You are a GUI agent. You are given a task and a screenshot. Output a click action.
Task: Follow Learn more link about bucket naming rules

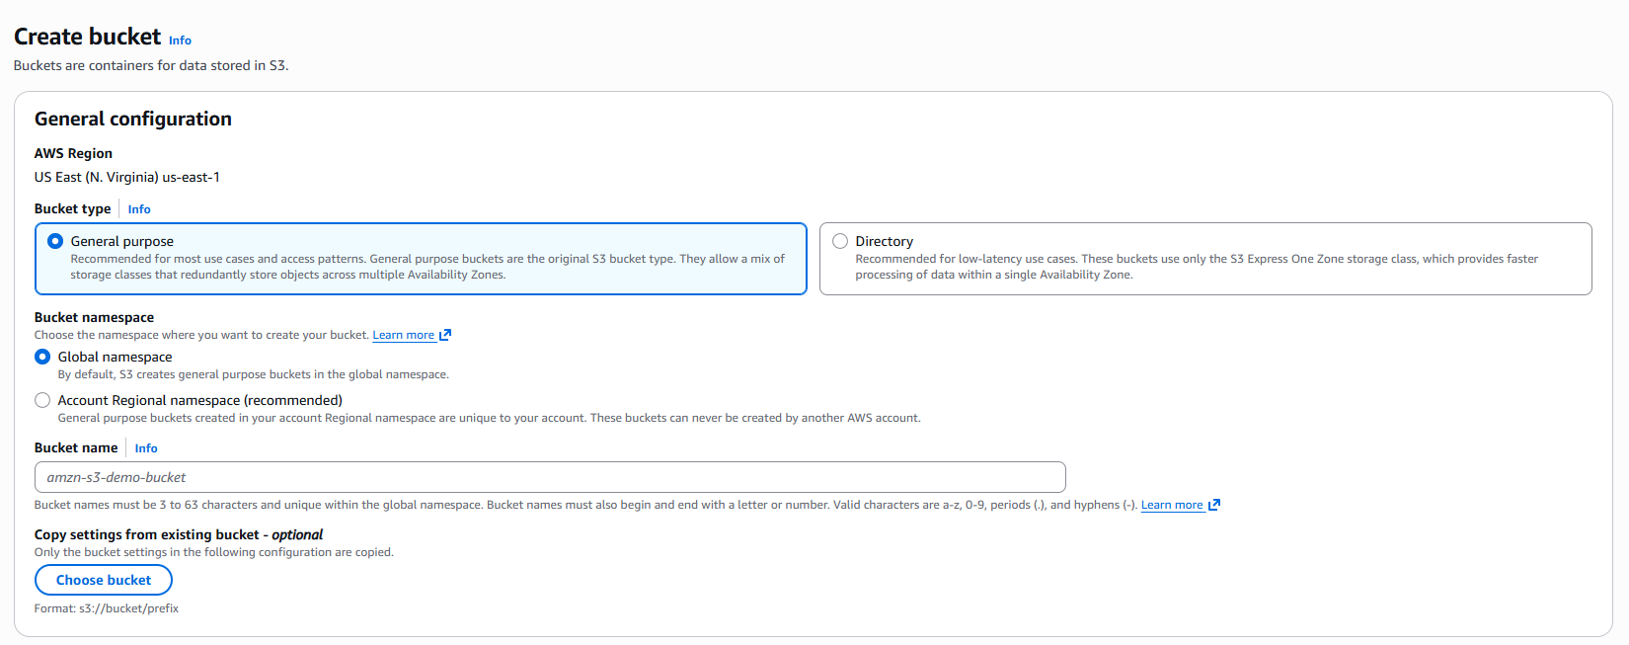point(1172,505)
